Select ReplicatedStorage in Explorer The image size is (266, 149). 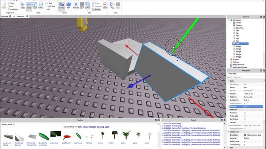(x=238, y=67)
